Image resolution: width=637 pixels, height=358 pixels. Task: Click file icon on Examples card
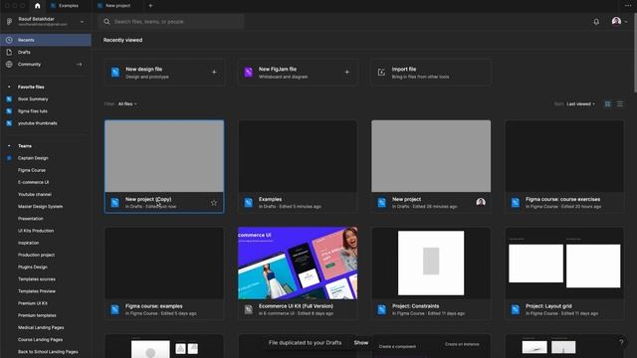pyautogui.click(x=248, y=203)
